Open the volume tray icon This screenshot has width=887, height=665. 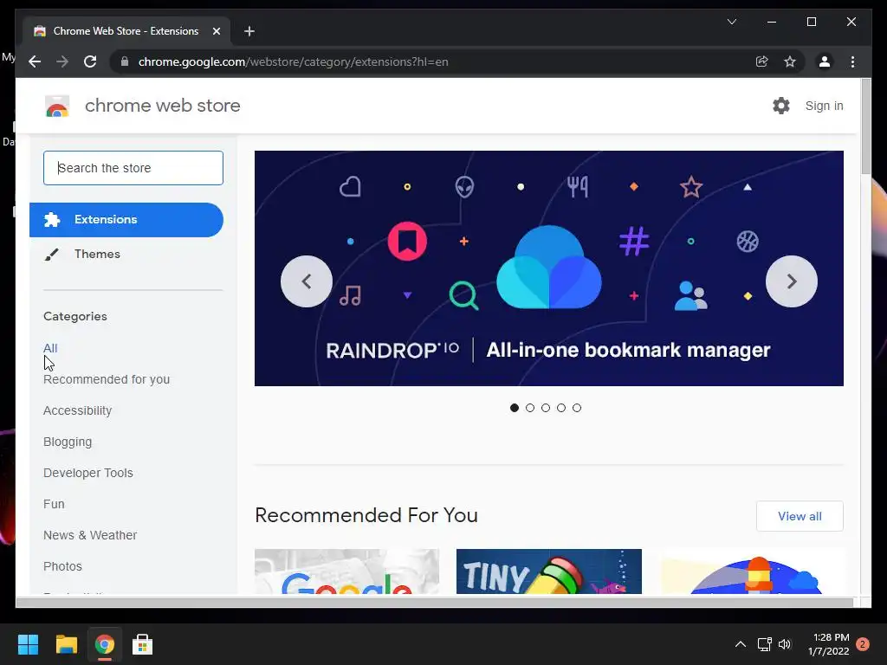coord(785,644)
